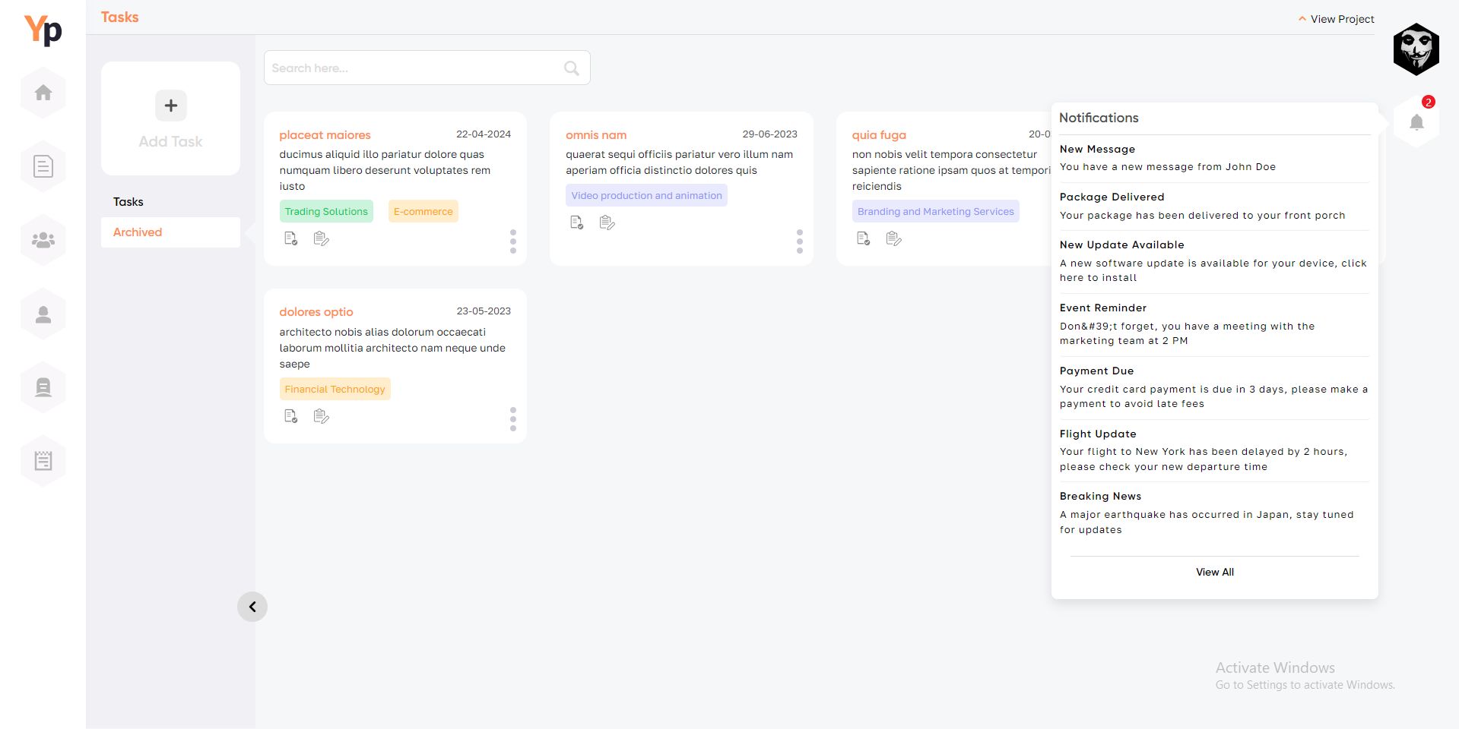Click the notepad icon at sidebar bottom

43,460
